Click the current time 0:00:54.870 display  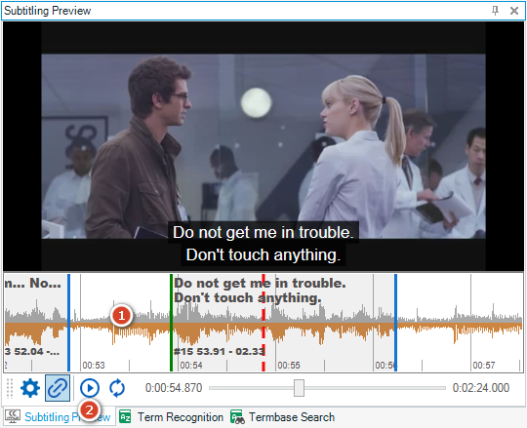pyautogui.click(x=174, y=388)
